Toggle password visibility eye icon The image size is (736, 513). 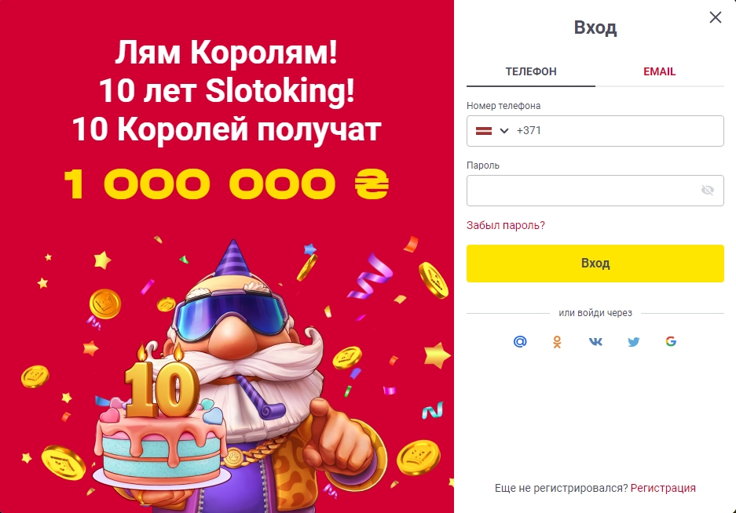point(707,190)
